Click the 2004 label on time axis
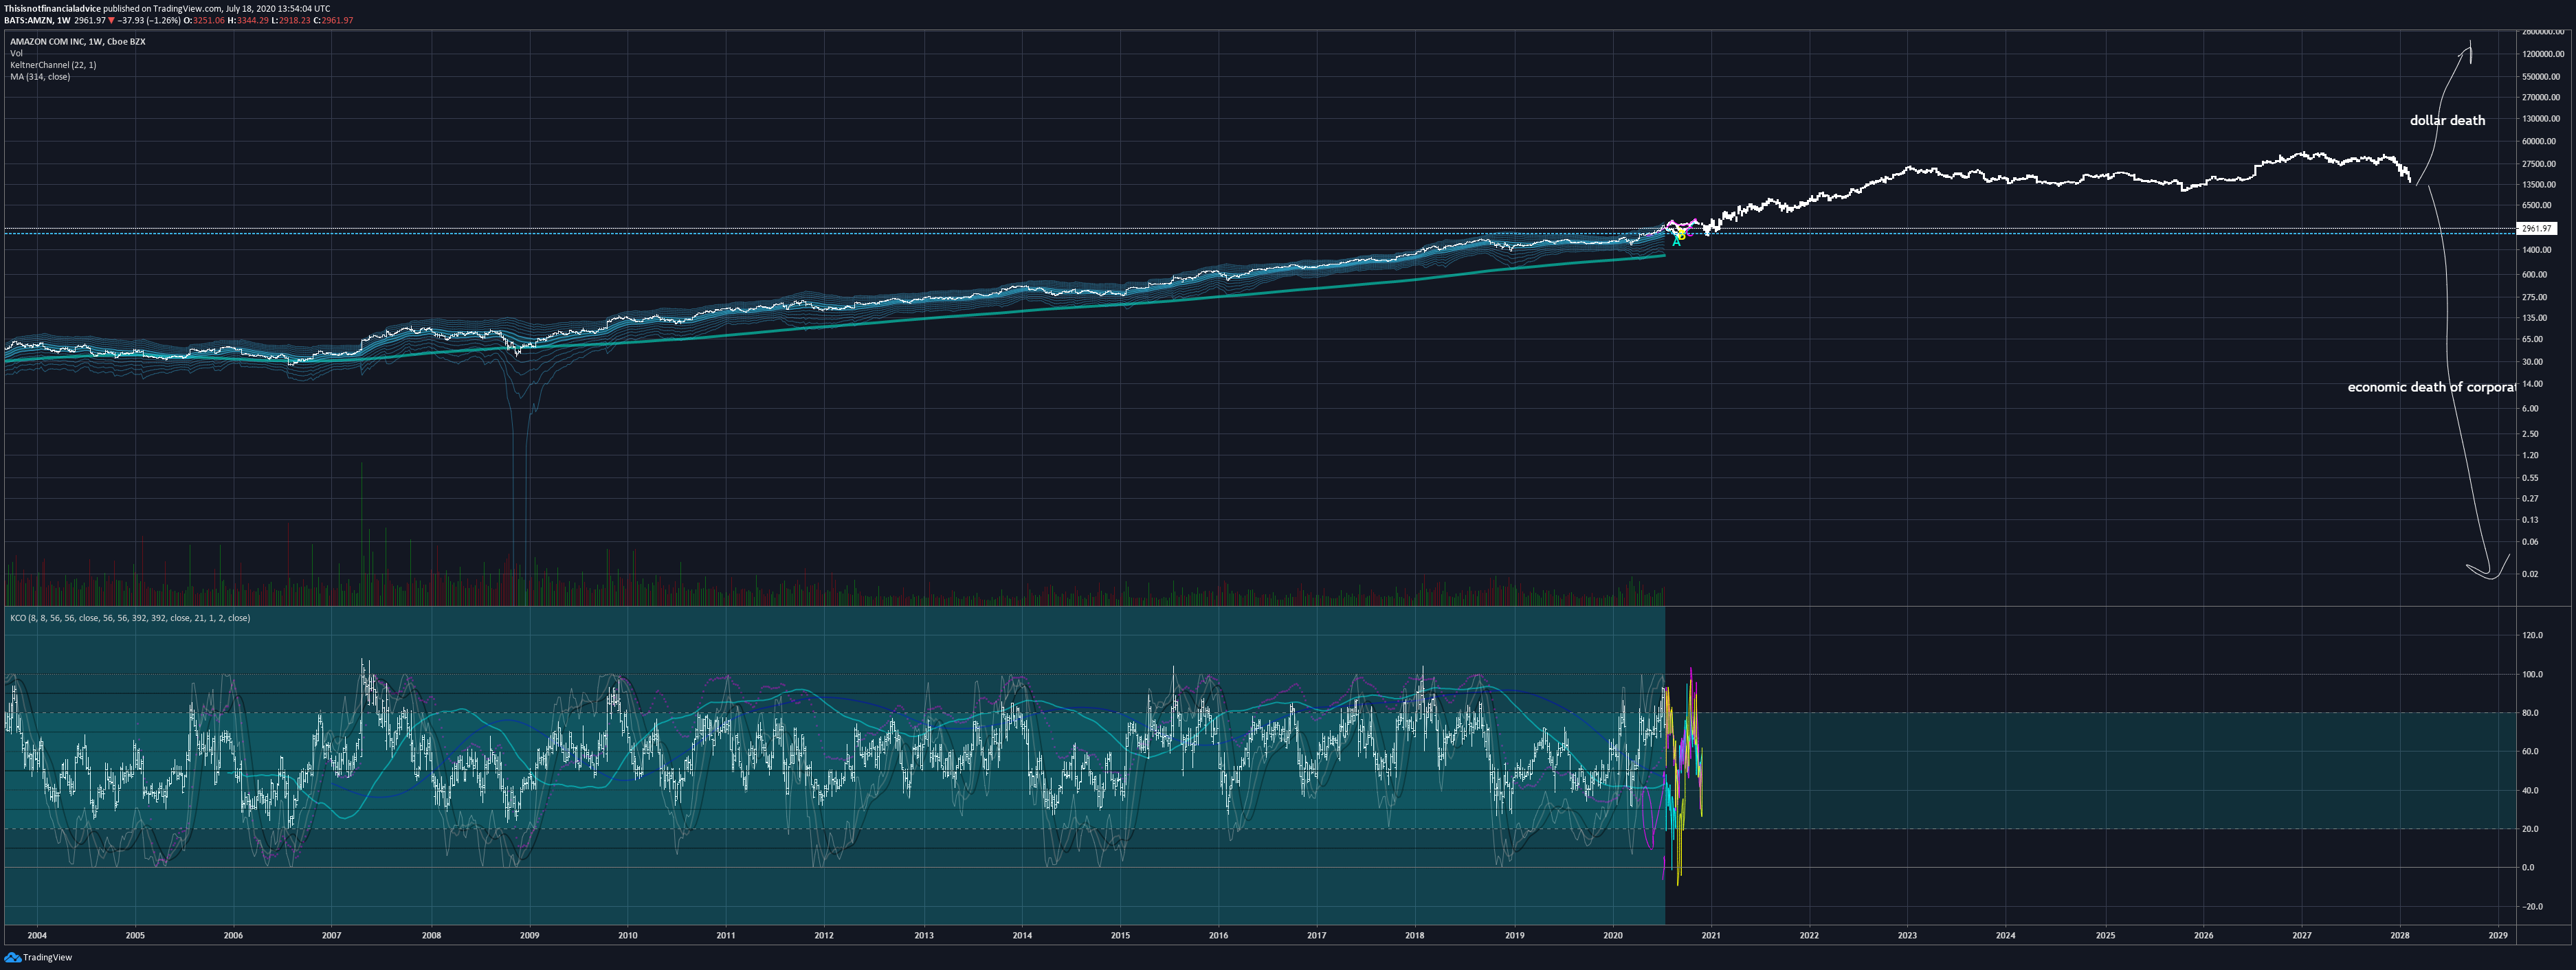 coord(37,936)
